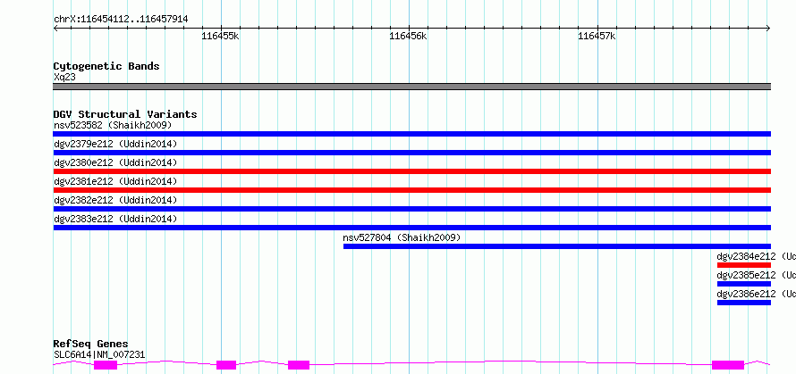Viewport: 796px width, 374px height.
Task: Select the rightmost magenta SLC6A14 exon block
Action: pos(728,365)
